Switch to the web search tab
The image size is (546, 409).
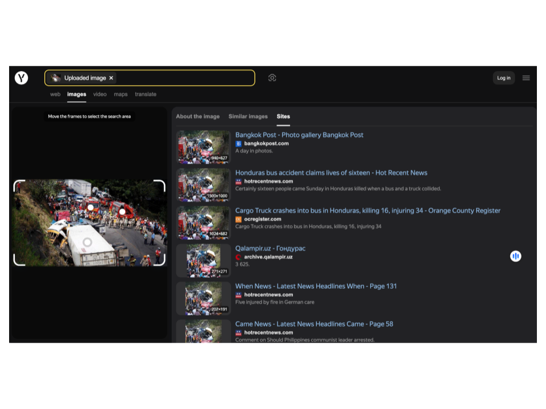pyautogui.click(x=55, y=94)
